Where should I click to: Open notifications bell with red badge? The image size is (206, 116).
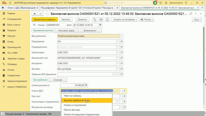click(x=155, y=3)
